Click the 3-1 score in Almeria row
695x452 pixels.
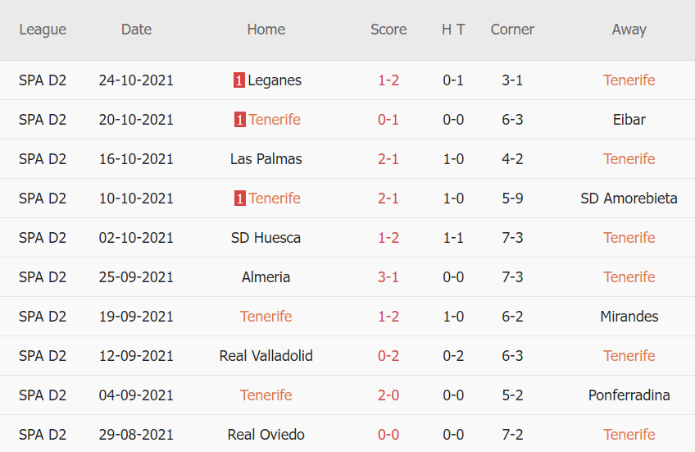(388, 277)
